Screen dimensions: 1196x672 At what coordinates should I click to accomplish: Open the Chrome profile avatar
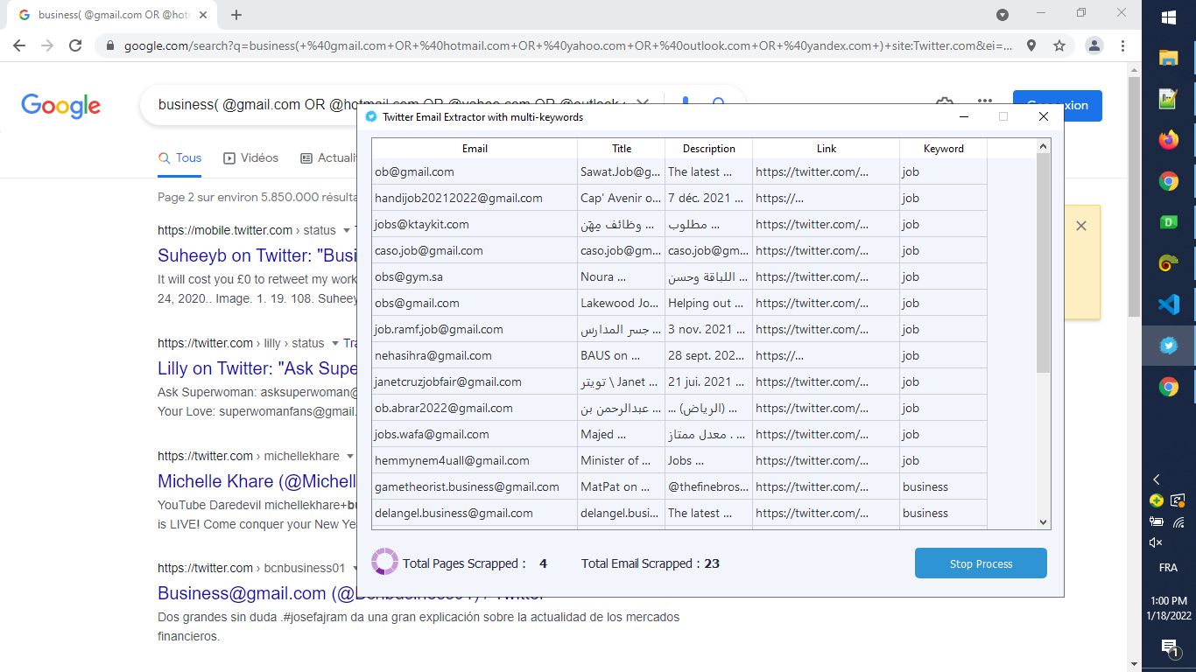[x=1094, y=45]
